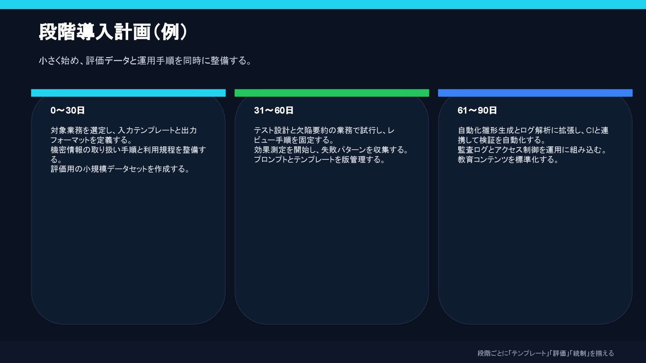The width and height of the screenshot is (646, 363).
Task: Click the footer note 段階ごとに「テンプレート」
Action: pos(545,353)
